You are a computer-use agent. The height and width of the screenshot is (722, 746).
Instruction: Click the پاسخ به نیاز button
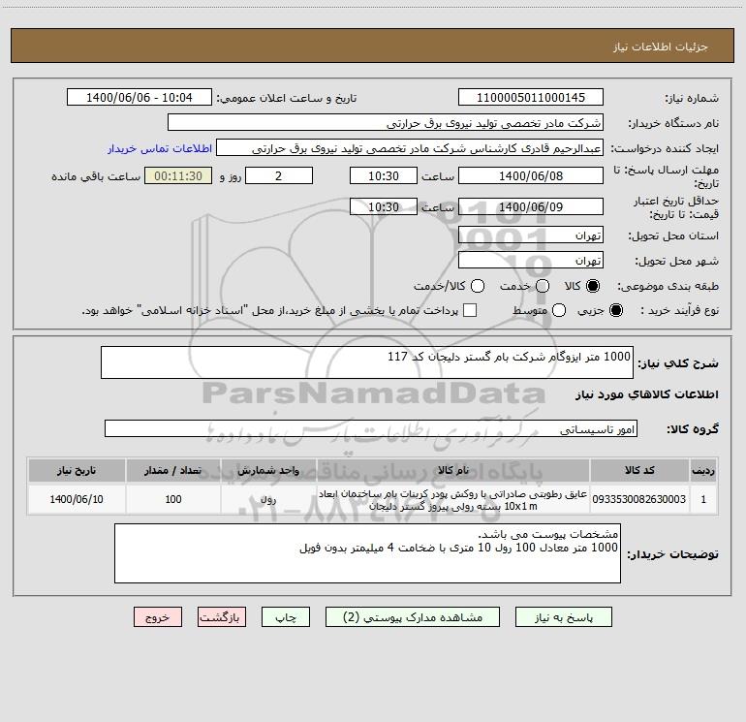coord(563,617)
